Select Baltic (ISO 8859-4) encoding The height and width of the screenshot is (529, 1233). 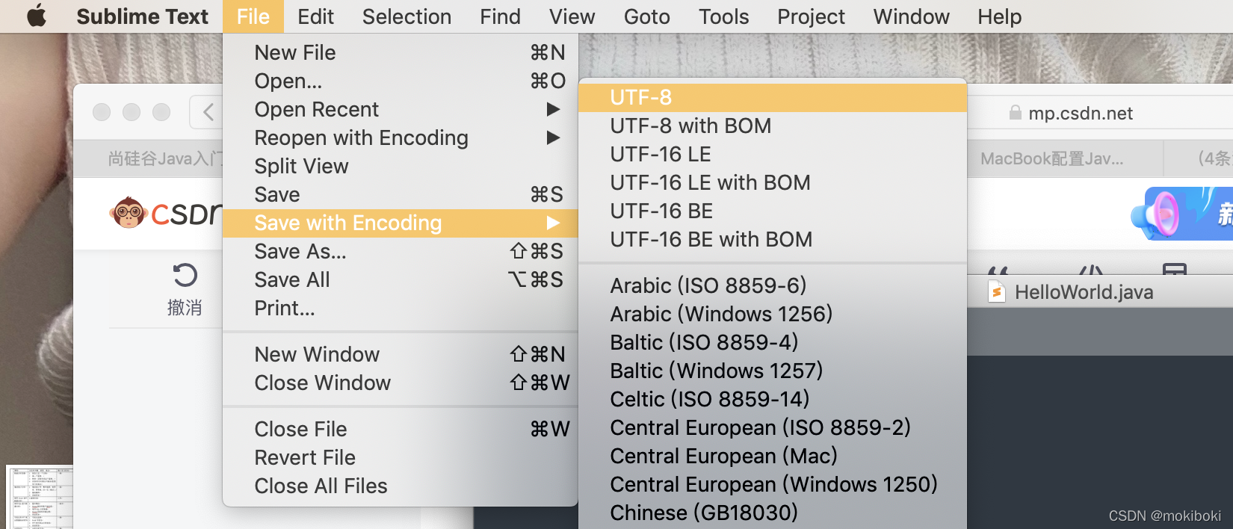coord(773,342)
